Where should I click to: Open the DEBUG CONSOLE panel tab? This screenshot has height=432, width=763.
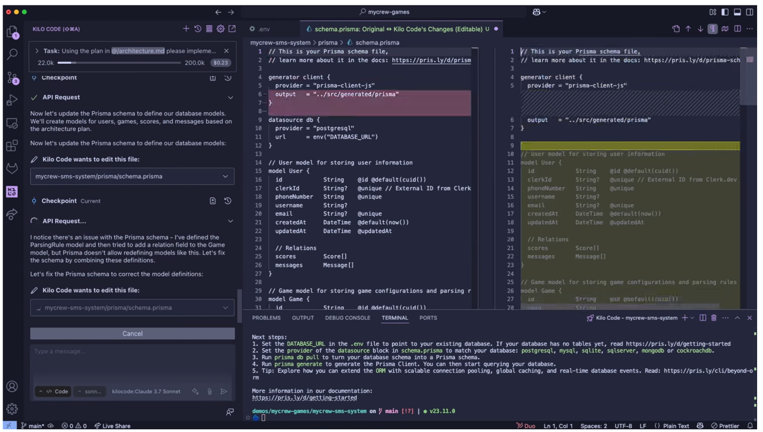[x=347, y=318]
